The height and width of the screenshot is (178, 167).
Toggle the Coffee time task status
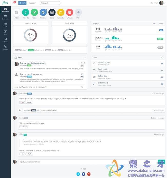(x=162, y=77)
